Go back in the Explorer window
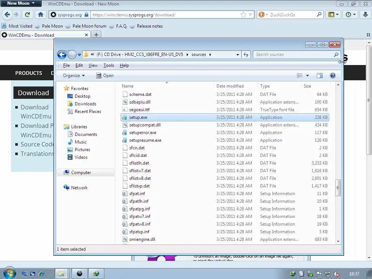372x279 pixels. [x=62, y=54]
